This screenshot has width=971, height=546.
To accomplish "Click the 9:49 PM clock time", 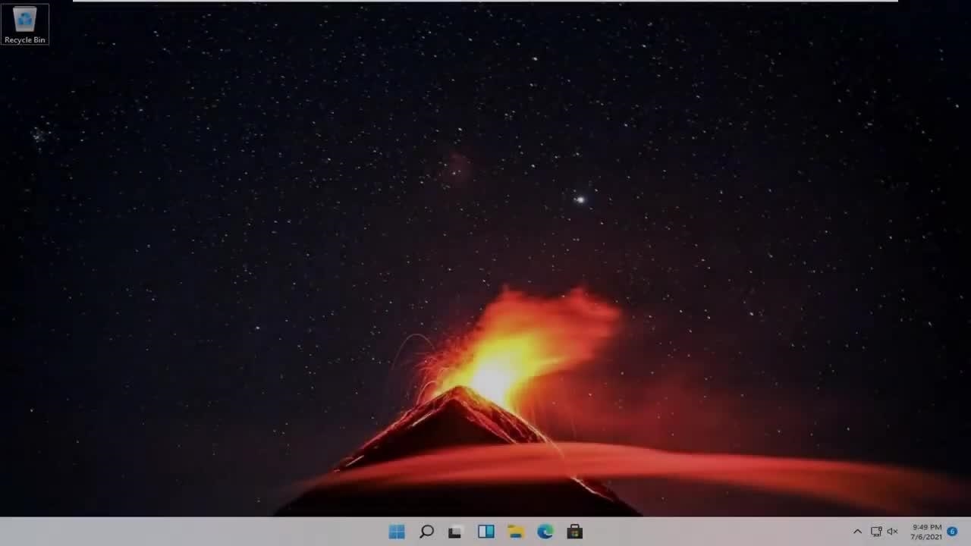I will pos(927,527).
